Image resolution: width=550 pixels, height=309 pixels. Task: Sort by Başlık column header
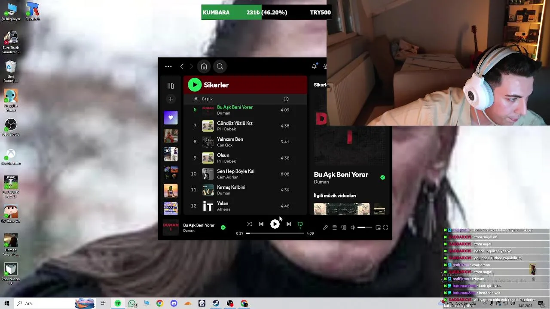tap(207, 99)
